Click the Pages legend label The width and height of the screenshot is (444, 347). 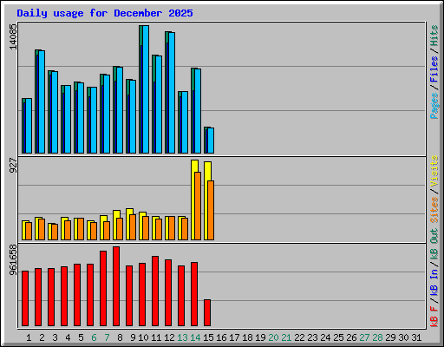coord(434,106)
